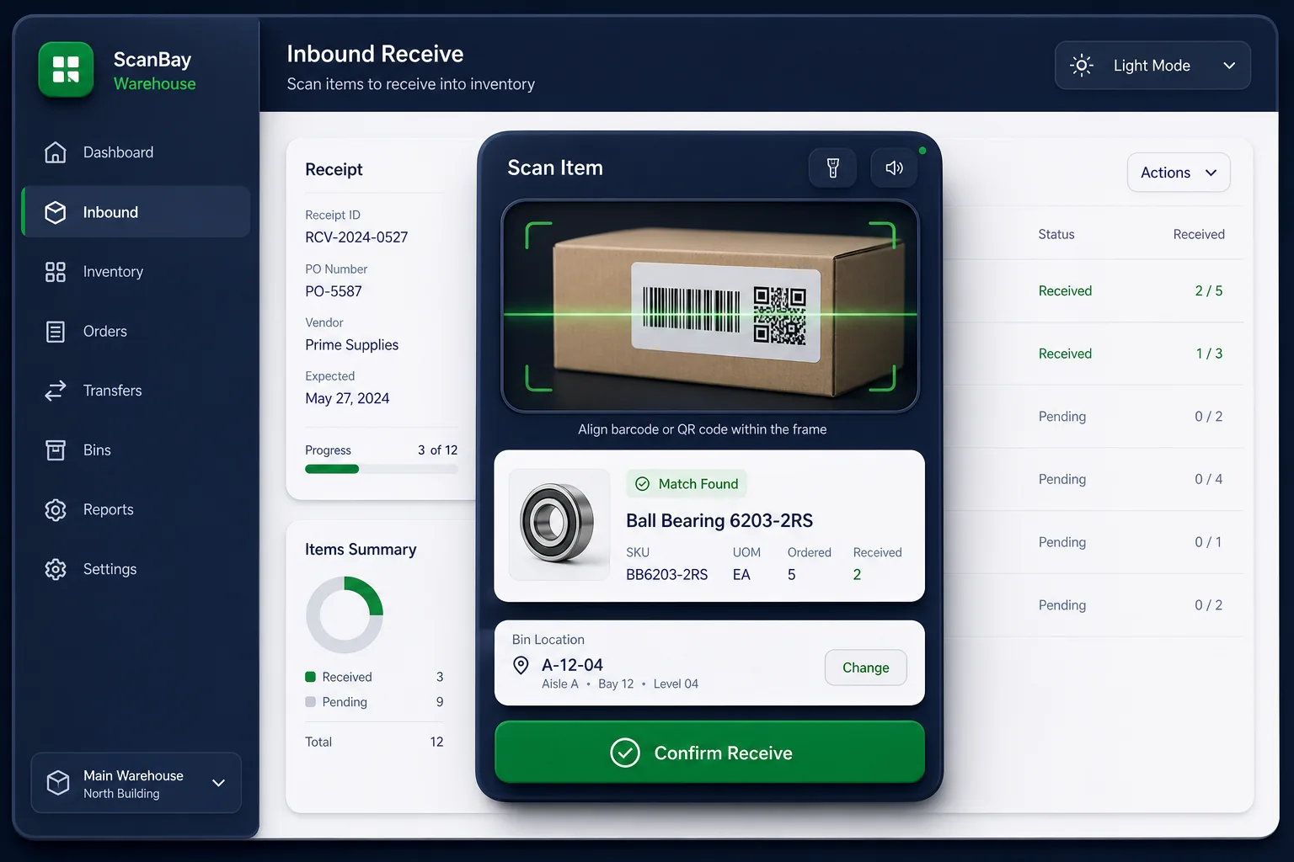Click the Confirm Receive button
The width and height of the screenshot is (1294, 862).
(x=709, y=753)
